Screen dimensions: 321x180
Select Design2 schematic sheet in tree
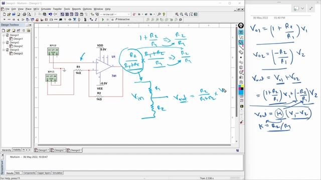18,46
